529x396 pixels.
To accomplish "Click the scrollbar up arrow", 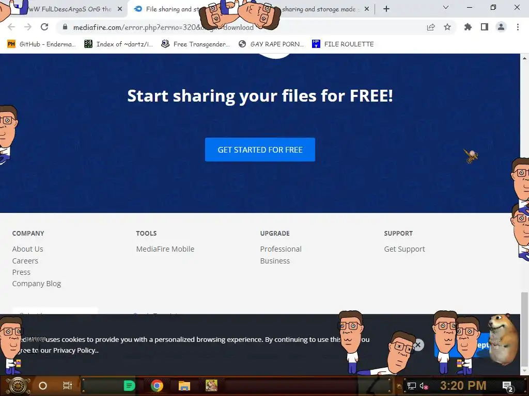I will [524, 58].
